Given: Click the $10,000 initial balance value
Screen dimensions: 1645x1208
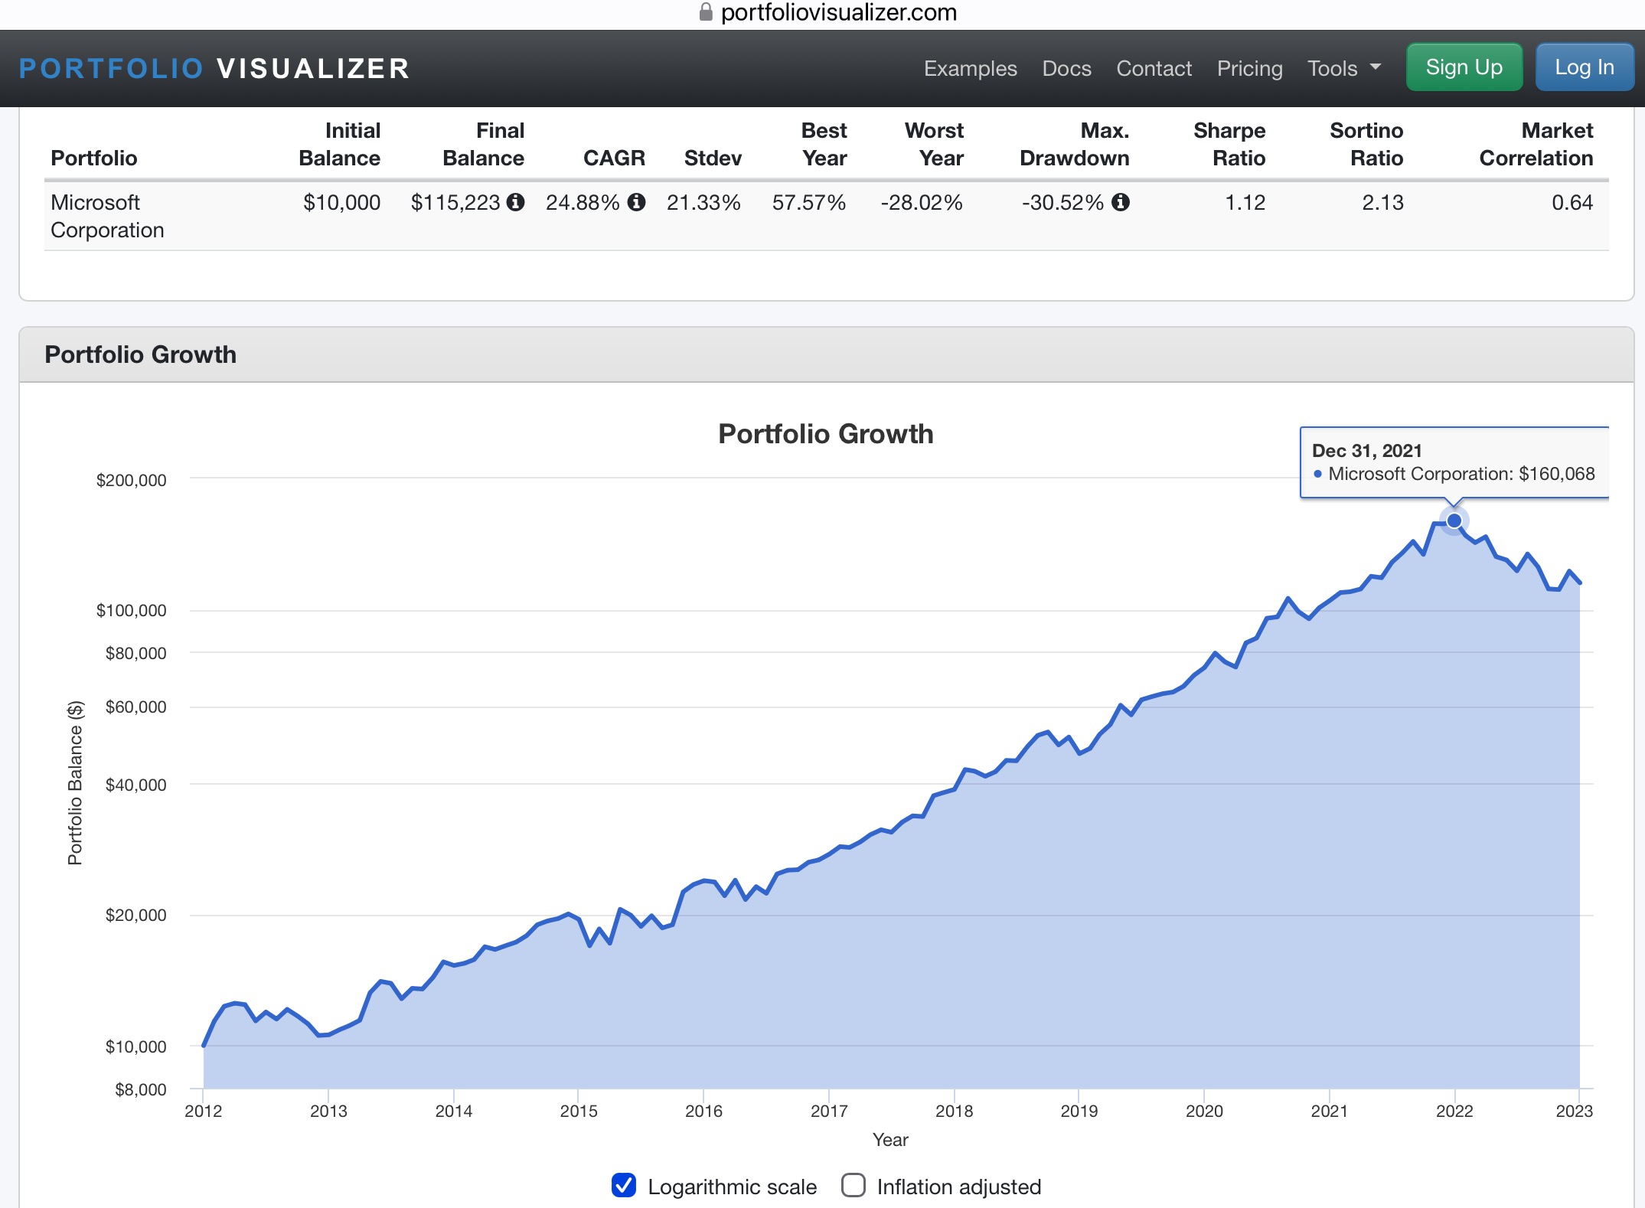Looking at the screenshot, I should pyautogui.click(x=341, y=202).
